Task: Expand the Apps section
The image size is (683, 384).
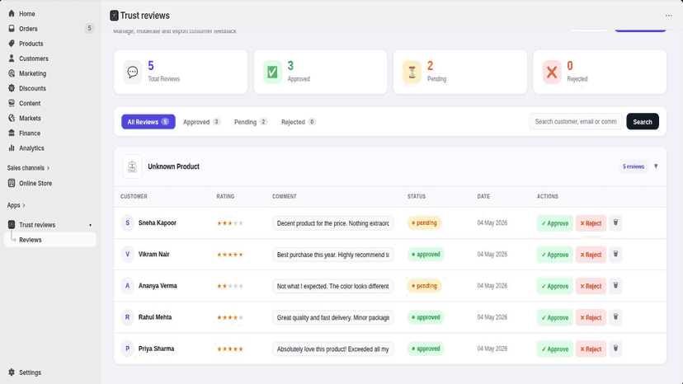Action: [16, 205]
